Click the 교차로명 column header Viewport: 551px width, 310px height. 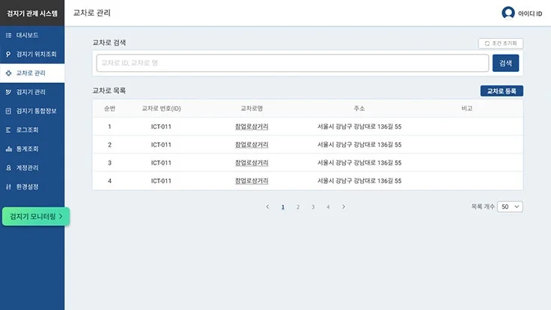(252, 109)
